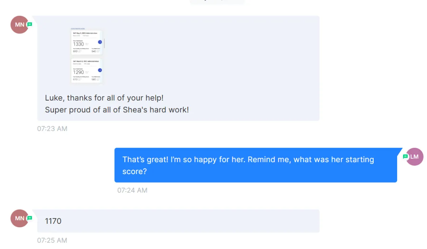
Task: Click the 07:23 AM timestamp
Action: 52,129
